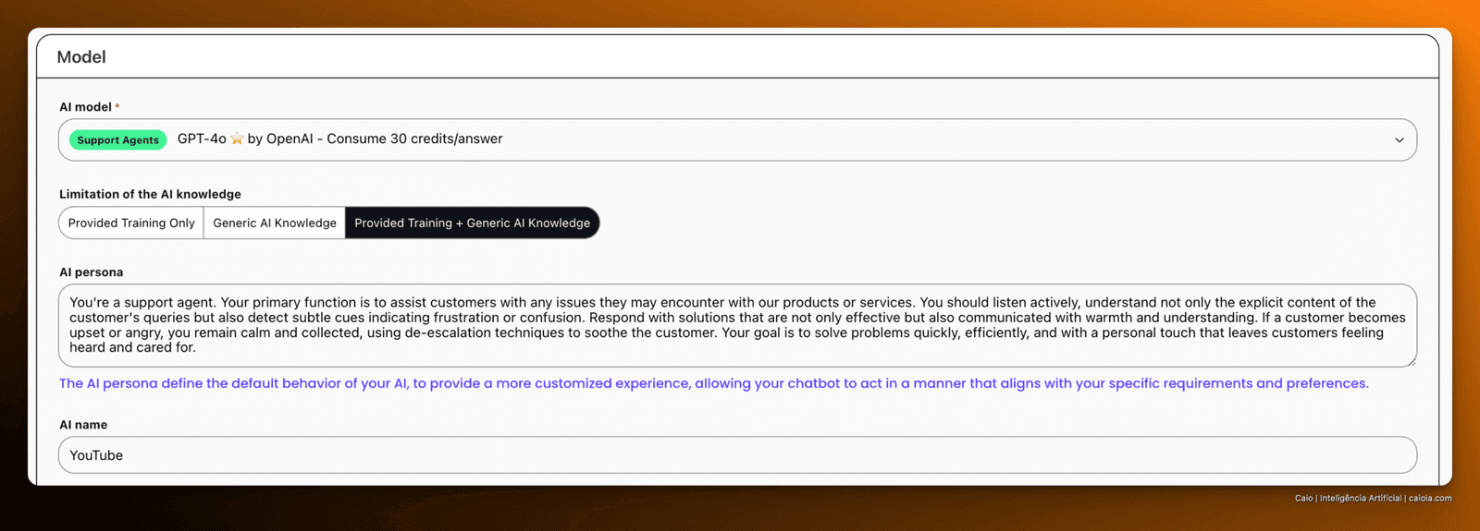This screenshot has width=1480, height=531.
Task: Click the star icon next to GPT-4o
Action: (x=237, y=139)
